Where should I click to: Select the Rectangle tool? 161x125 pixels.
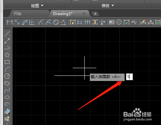(7, 62)
